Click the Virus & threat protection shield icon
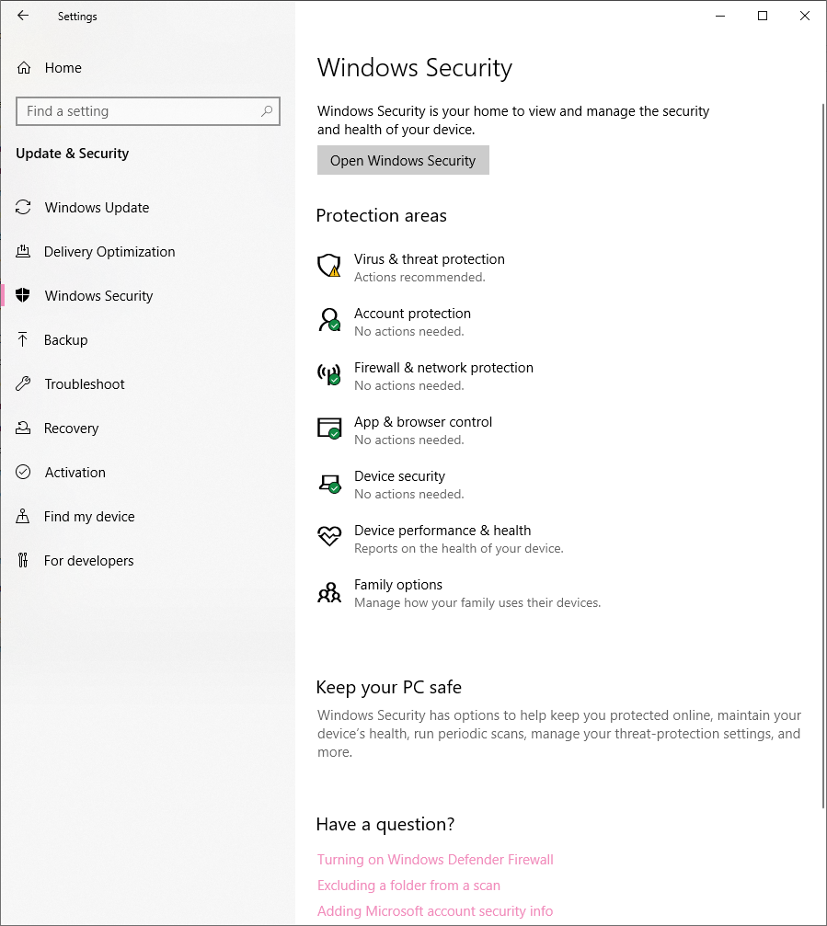Viewport: 827px width, 926px height. pyautogui.click(x=329, y=266)
